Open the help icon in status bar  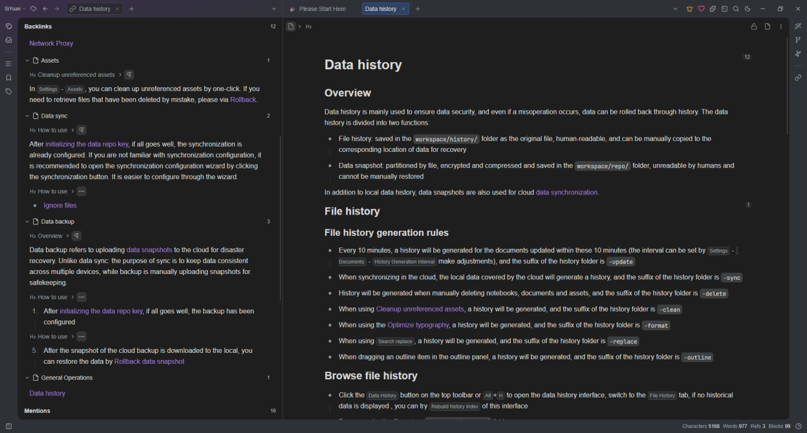pos(799,426)
